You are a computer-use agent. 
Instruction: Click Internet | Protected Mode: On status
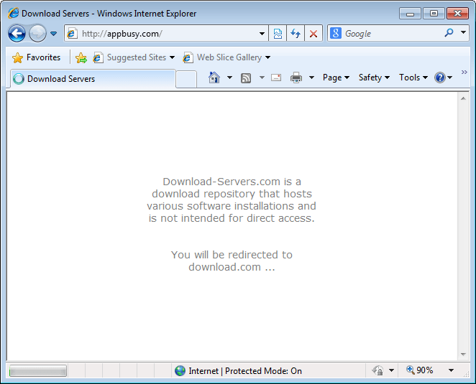pos(245,371)
